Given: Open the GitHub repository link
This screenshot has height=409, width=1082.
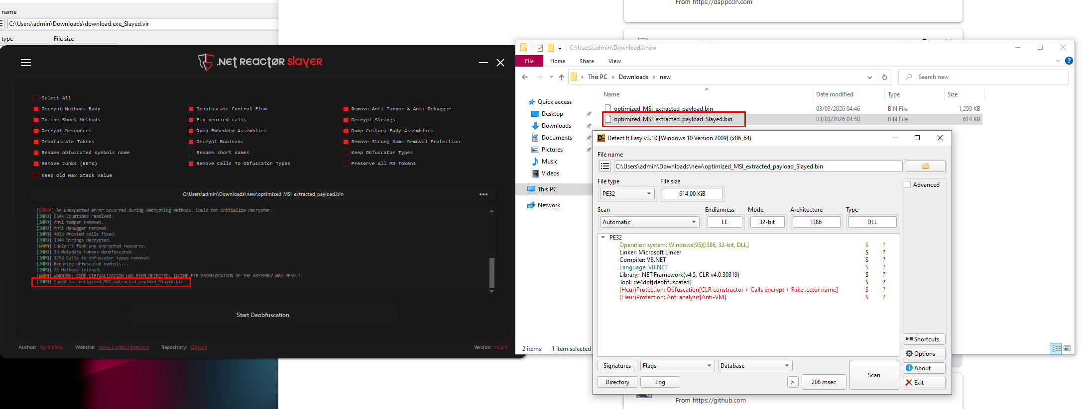Looking at the screenshot, I should tap(199, 347).
